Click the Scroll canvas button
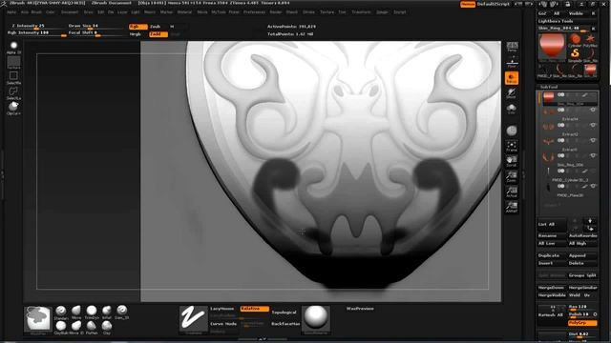Viewport: 611px width, 343px height. (x=512, y=161)
